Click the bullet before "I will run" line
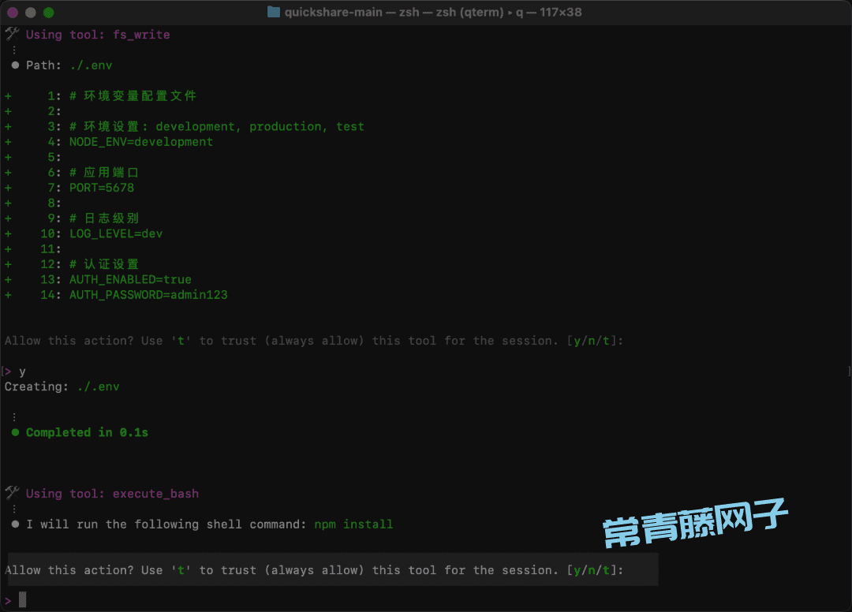The height and width of the screenshot is (612, 852). tap(16, 524)
